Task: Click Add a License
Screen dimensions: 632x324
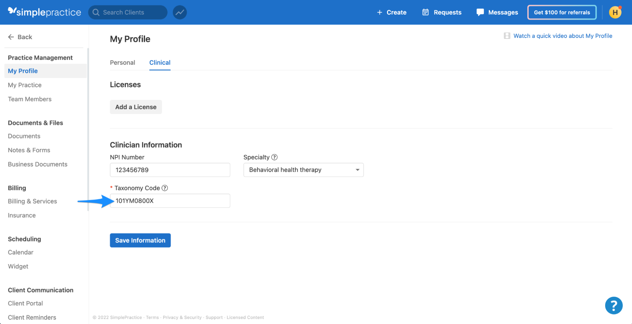Action: tap(136, 107)
